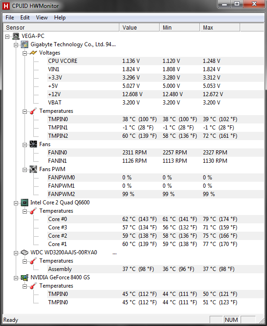Select the +3.3V voltage row
The image size is (267, 326).
[x=155, y=78]
